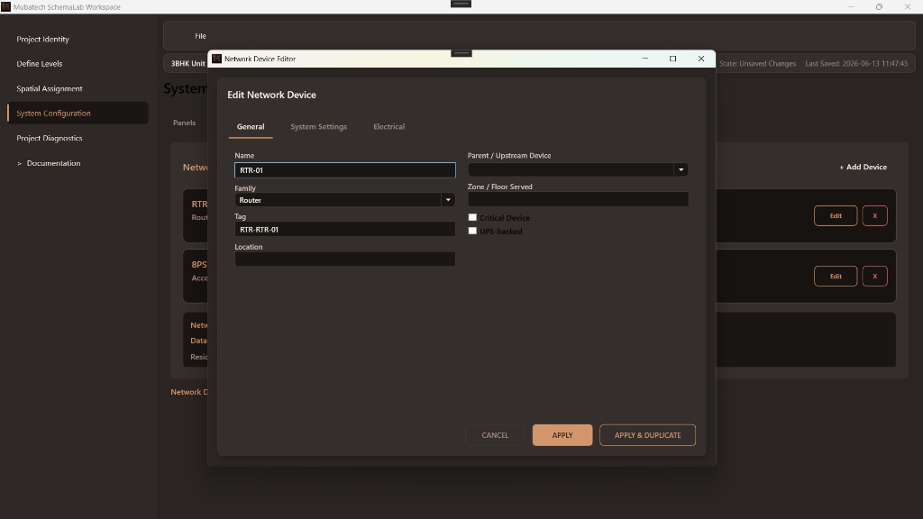Edit the 8PS device card
The width and height of the screenshot is (923, 519).
tap(836, 276)
